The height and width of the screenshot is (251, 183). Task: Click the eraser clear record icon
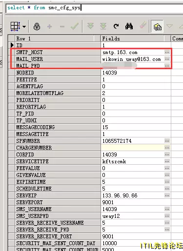click(143, 26)
